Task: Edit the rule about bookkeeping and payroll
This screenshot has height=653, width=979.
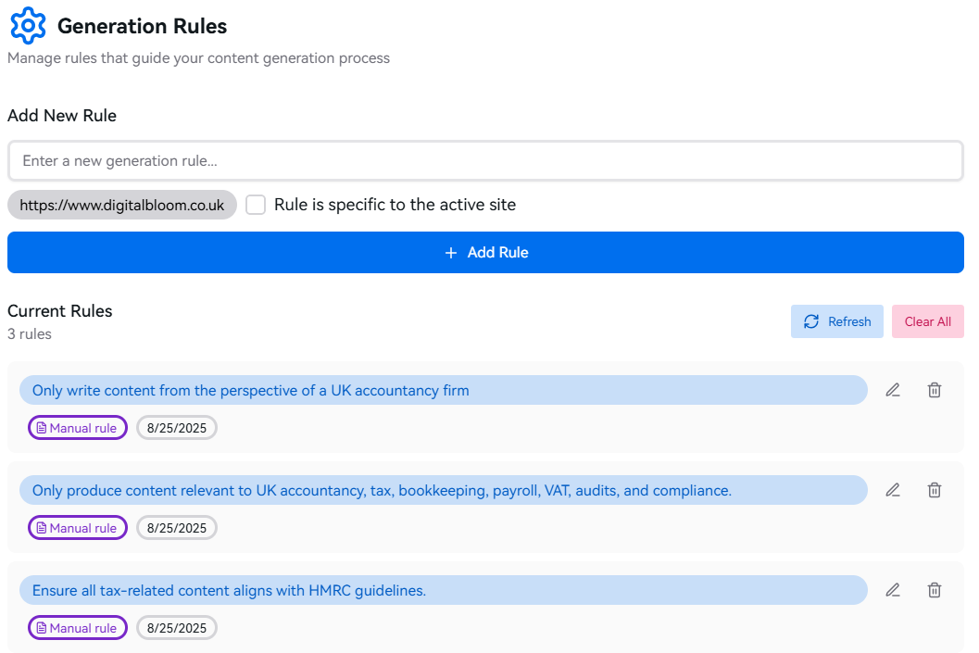Action: 893,490
